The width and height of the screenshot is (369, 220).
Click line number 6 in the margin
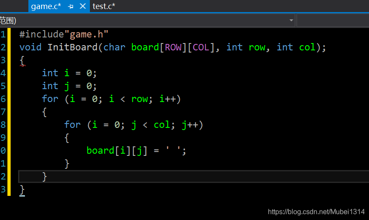[3, 99]
